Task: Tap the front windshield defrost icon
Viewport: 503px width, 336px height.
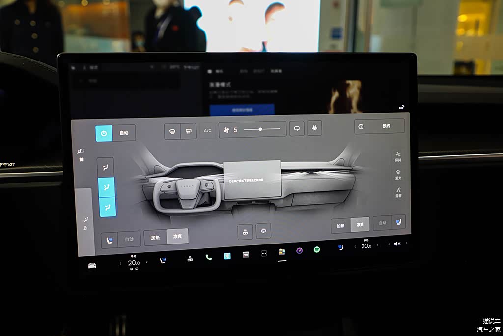Action: click(172, 131)
